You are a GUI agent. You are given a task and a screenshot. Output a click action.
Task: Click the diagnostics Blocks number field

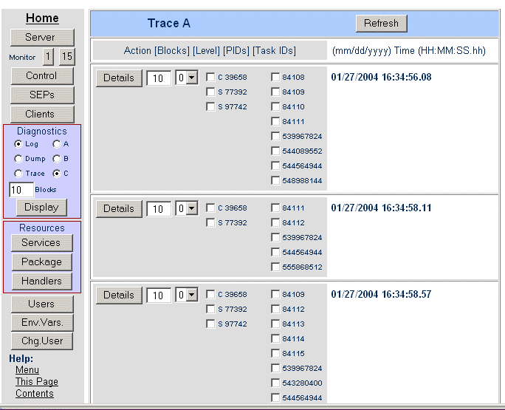tap(21, 190)
